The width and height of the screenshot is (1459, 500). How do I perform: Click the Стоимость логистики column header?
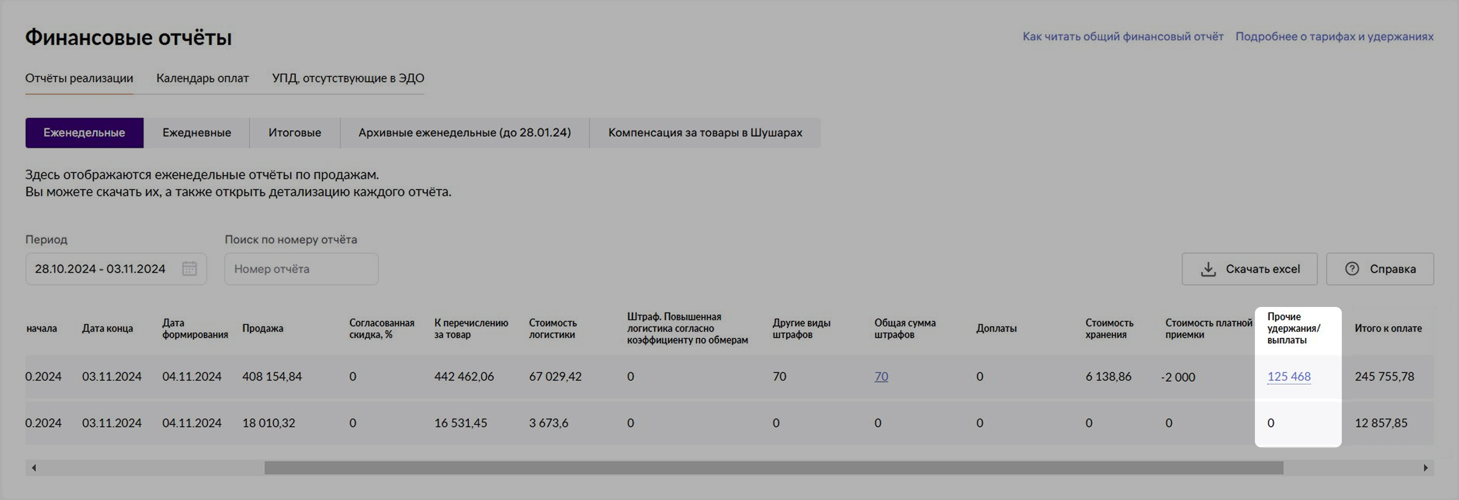[553, 329]
